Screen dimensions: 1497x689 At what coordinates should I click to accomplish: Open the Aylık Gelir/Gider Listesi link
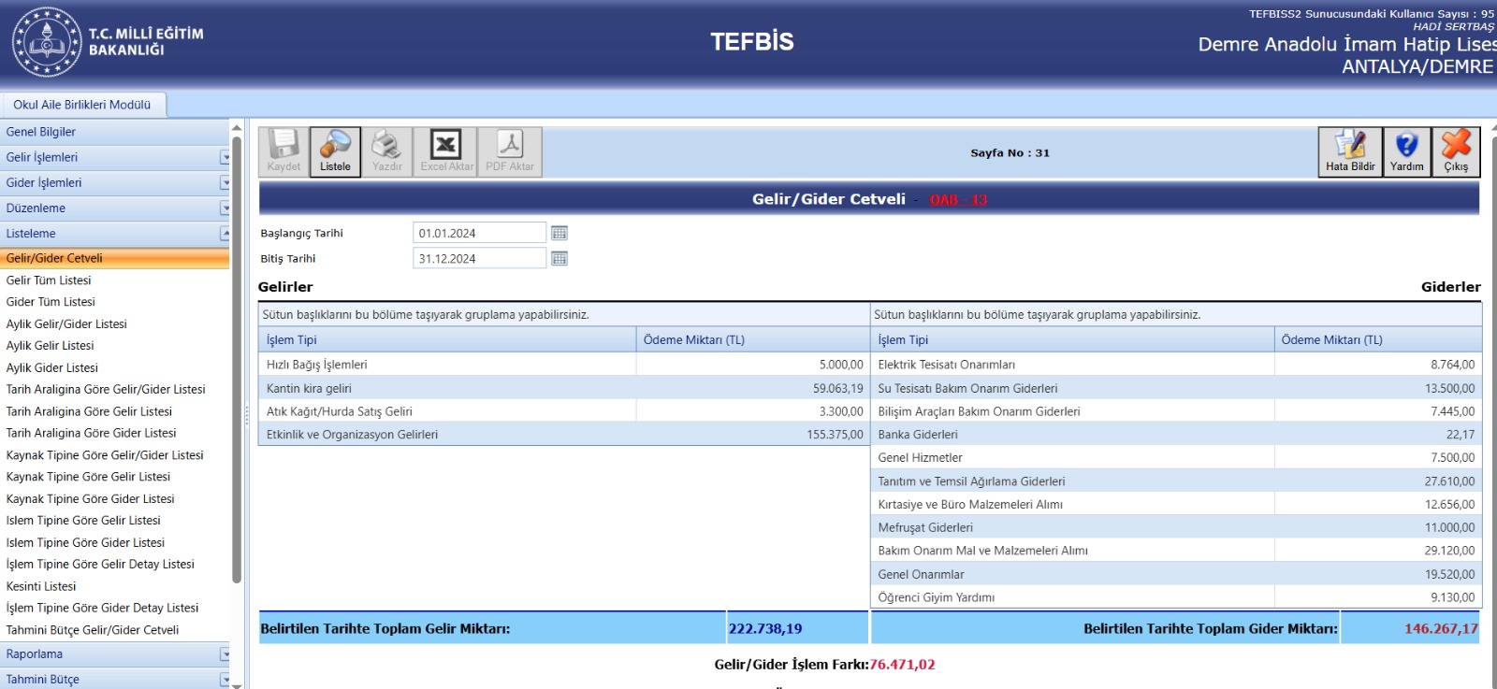pyautogui.click(x=66, y=324)
